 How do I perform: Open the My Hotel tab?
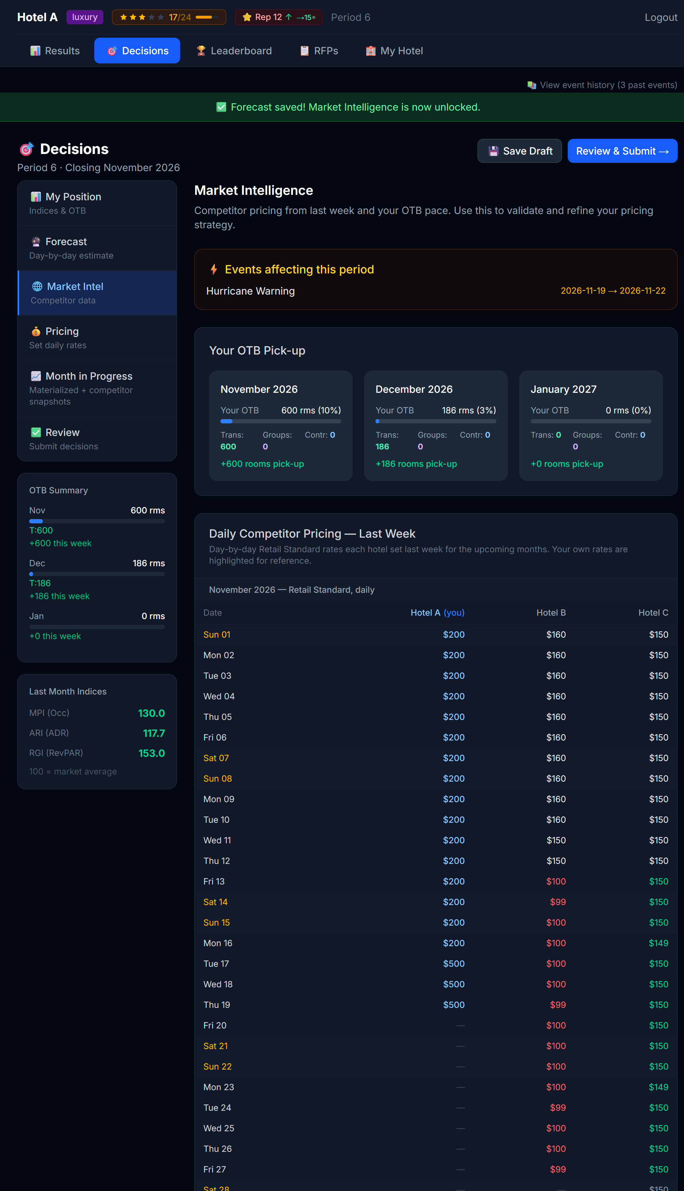(395, 51)
